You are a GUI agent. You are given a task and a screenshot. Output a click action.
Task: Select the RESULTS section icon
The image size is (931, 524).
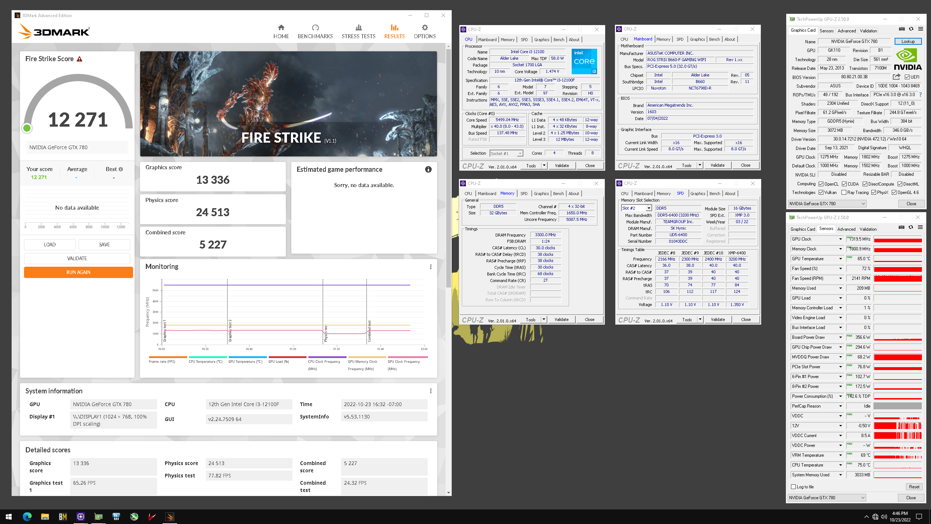click(x=395, y=28)
